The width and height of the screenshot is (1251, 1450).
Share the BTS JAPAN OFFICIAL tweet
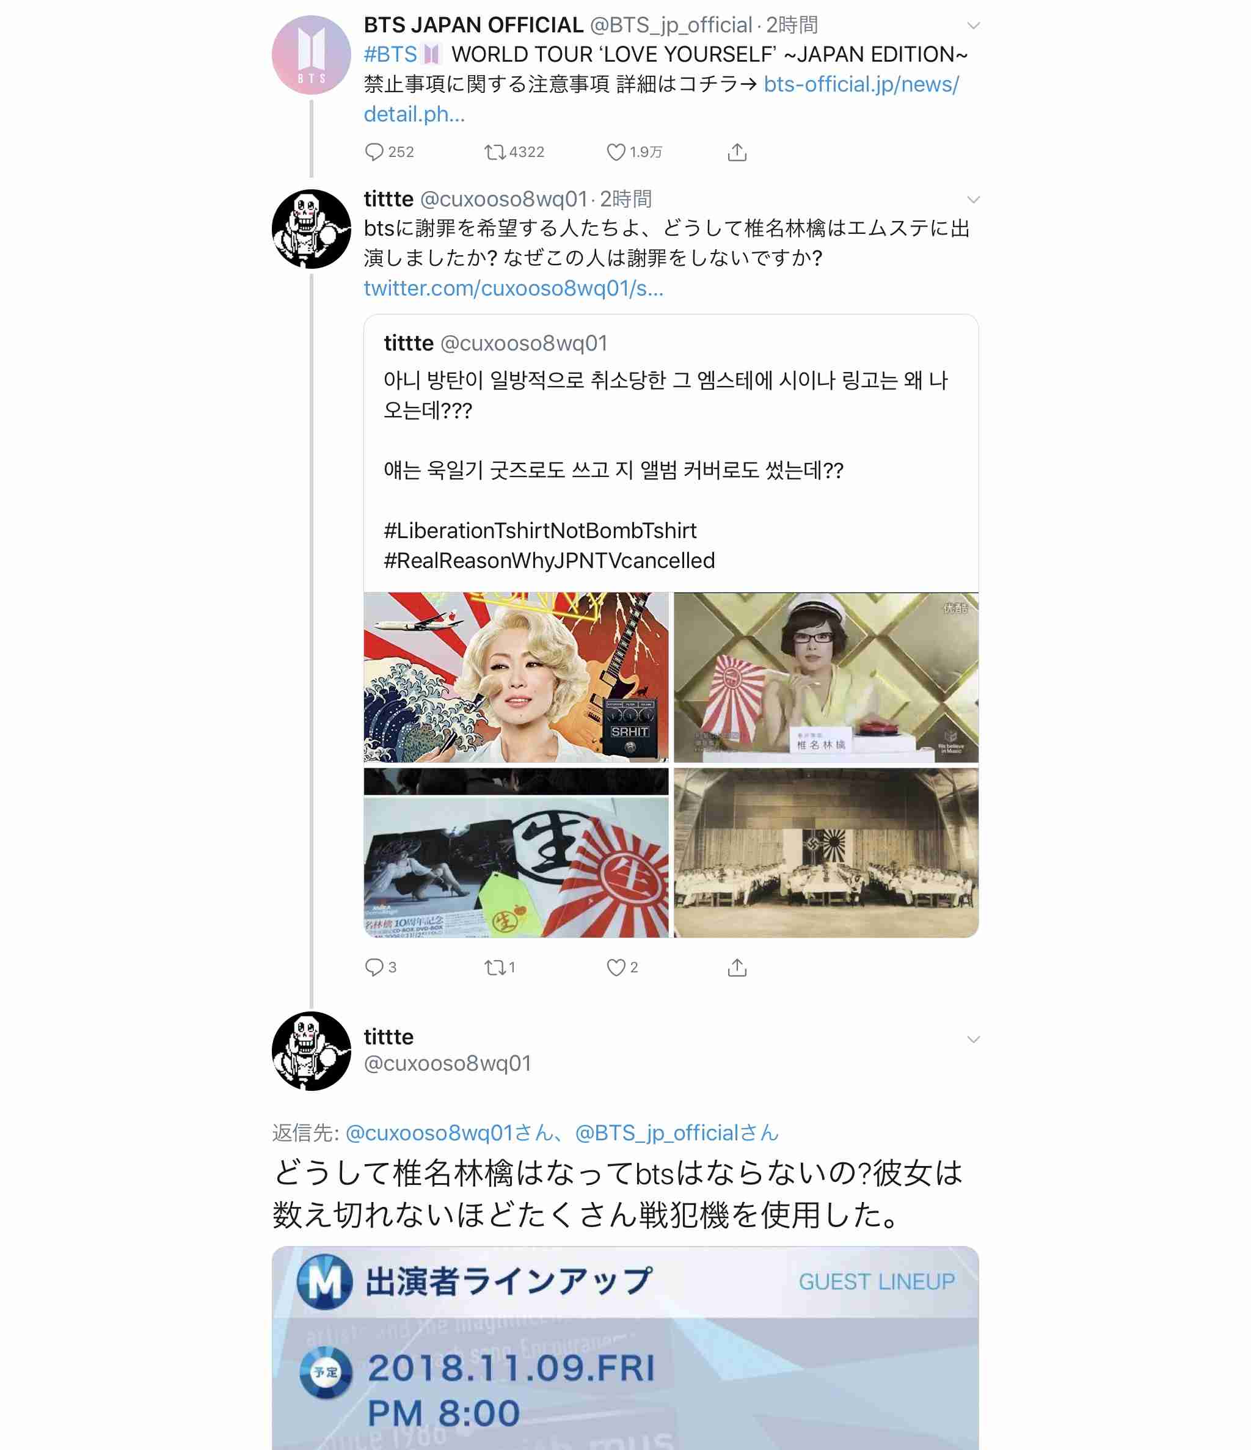[x=737, y=152]
